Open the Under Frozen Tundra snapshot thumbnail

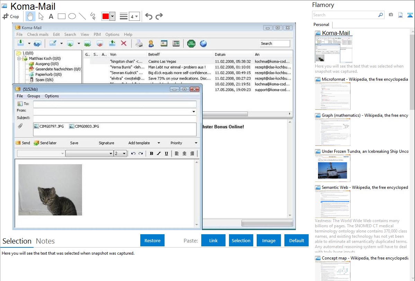tap(333, 168)
